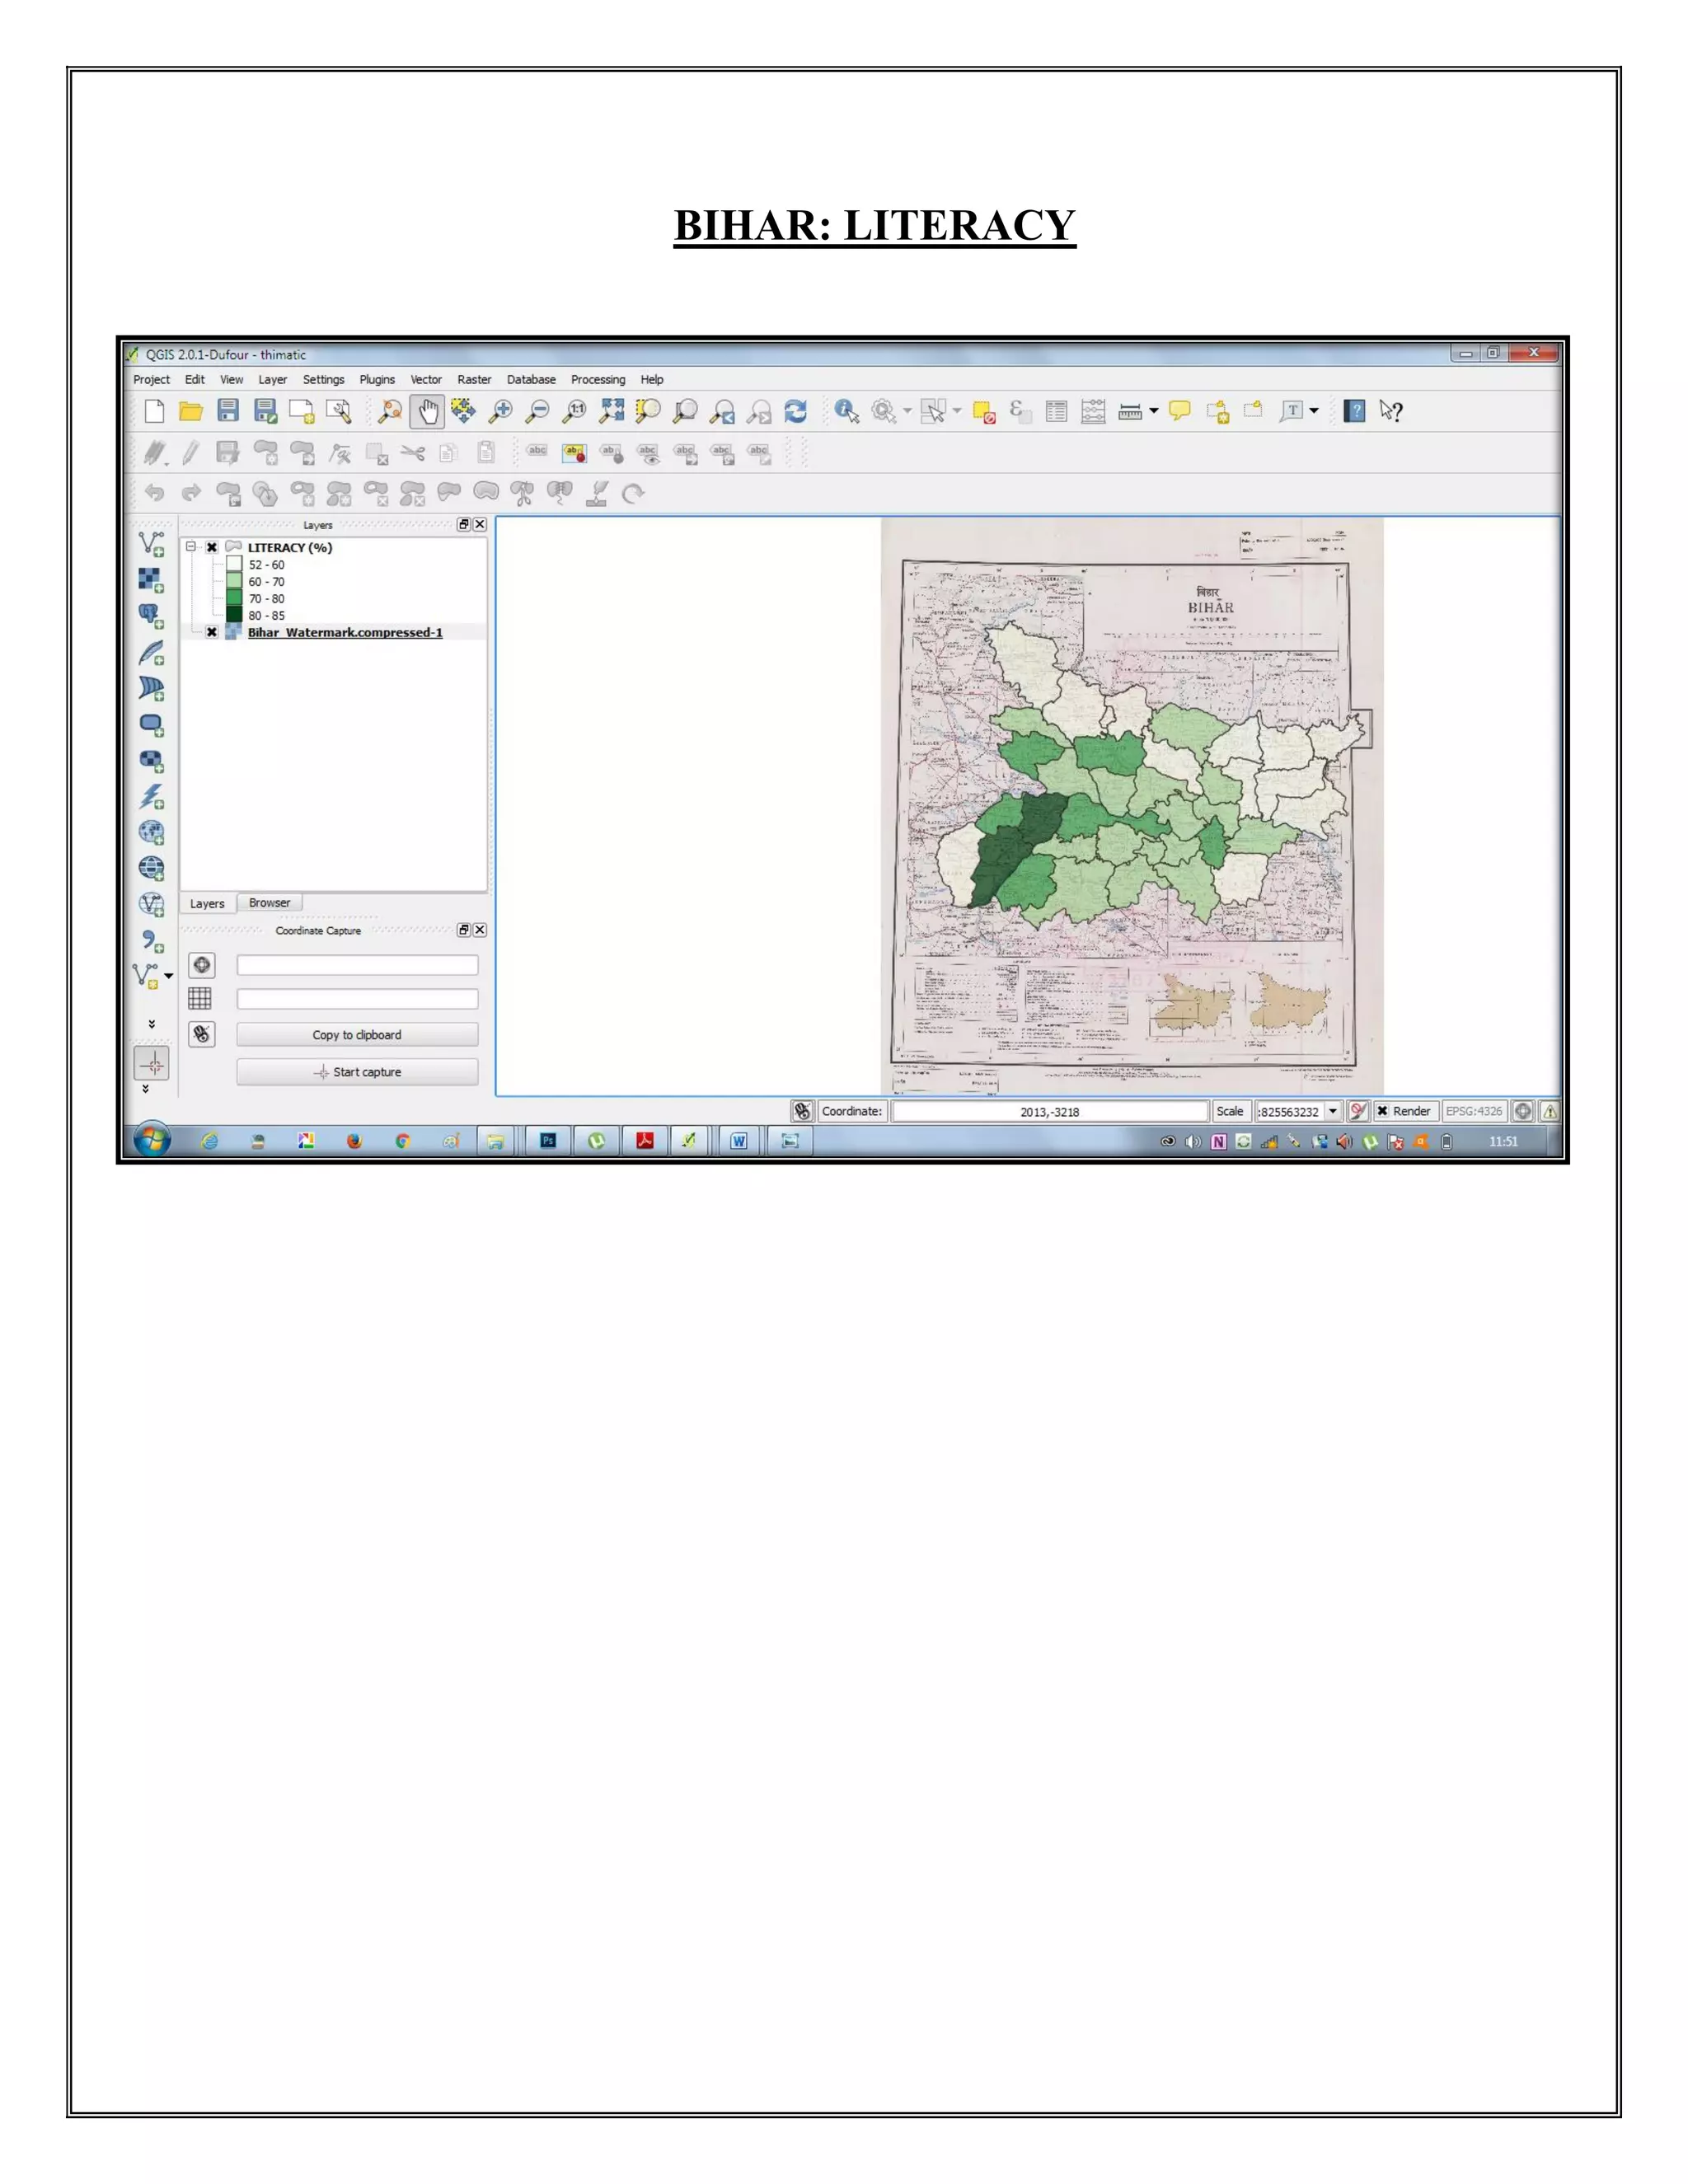Select the Pan Map hand tool
Image resolution: width=1688 pixels, height=2184 pixels.
coord(427,411)
